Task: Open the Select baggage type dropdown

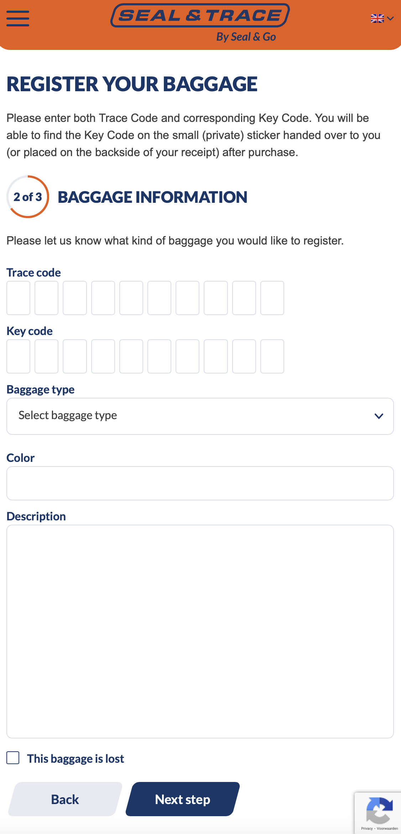Action: (x=200, y=416)
